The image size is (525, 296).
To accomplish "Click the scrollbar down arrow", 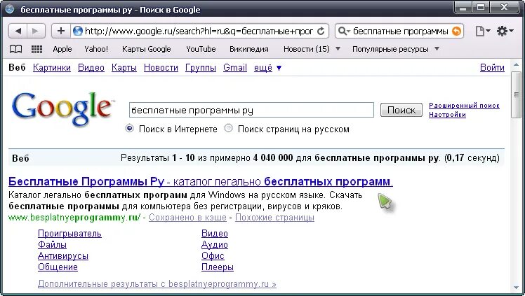I will click(516, 288).
